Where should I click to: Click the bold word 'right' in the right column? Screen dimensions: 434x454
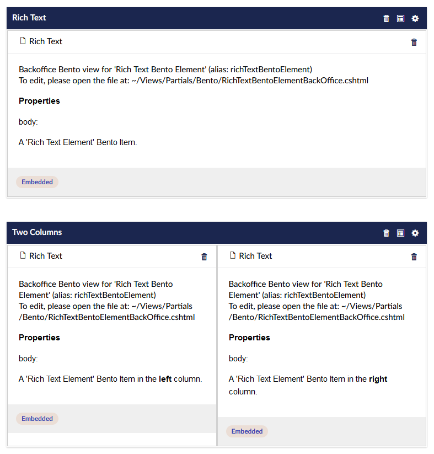point(378,379)
